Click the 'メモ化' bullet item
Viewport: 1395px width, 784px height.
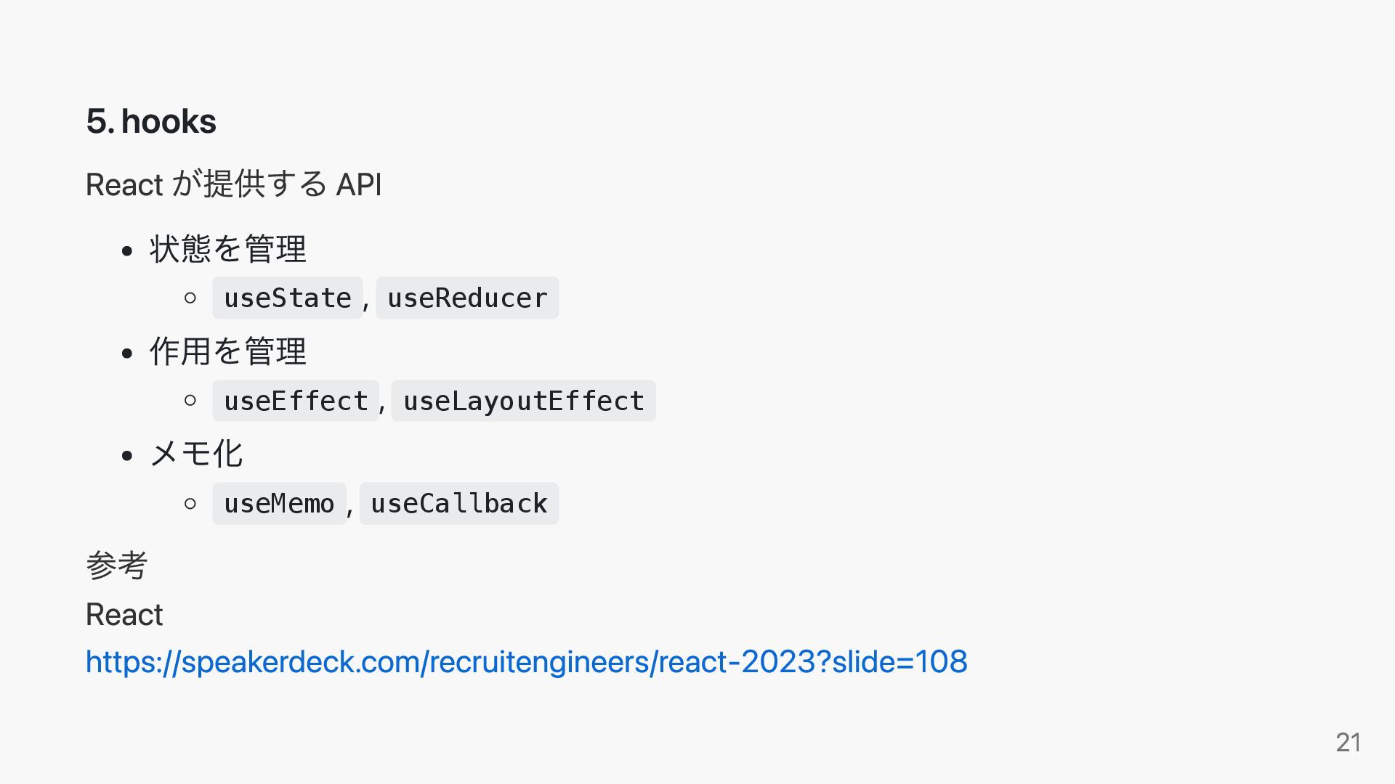(x=196, y=454)
